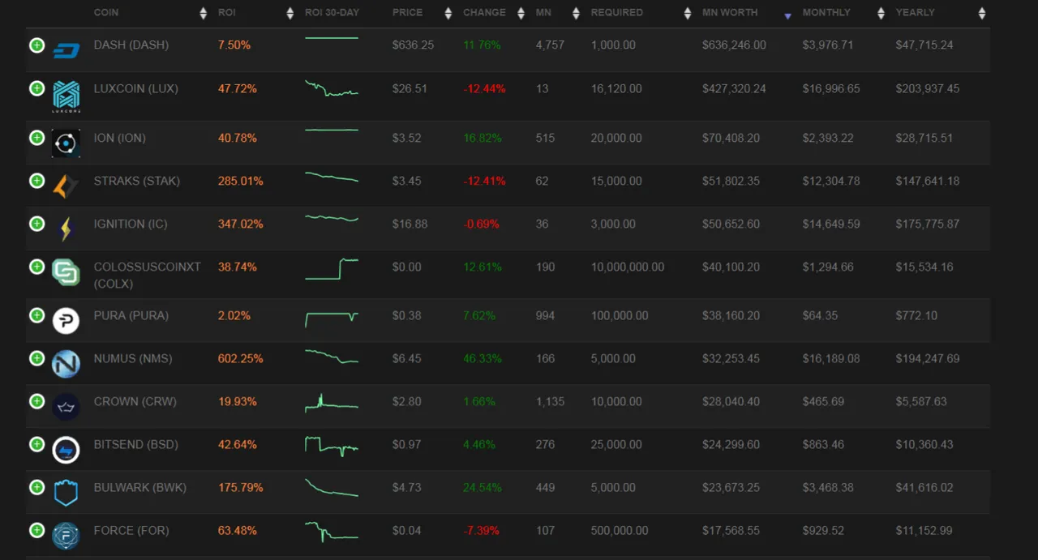Image resolution: width=1038 pixels, height=560 pixels.
Task: Click the PURA coin logo icon
Action: pos(66,321)
